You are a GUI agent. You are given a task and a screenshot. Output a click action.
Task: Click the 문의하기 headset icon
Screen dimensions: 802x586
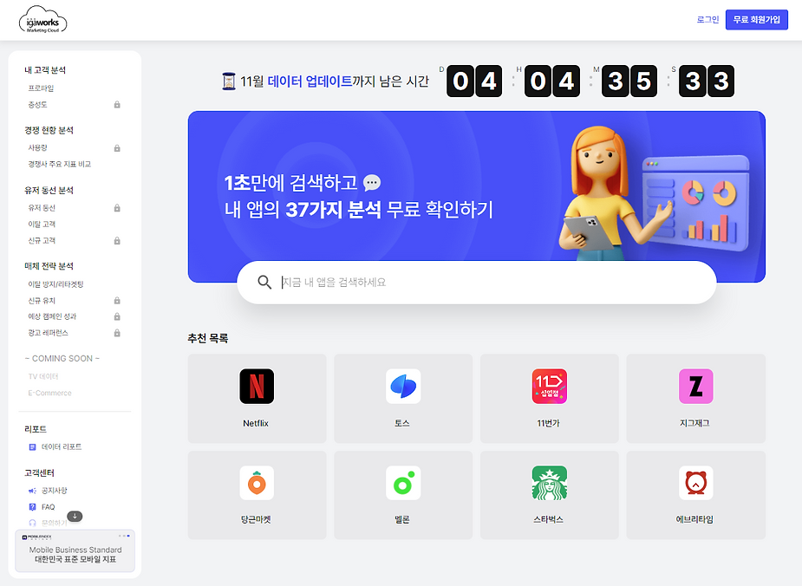[32, 523]
